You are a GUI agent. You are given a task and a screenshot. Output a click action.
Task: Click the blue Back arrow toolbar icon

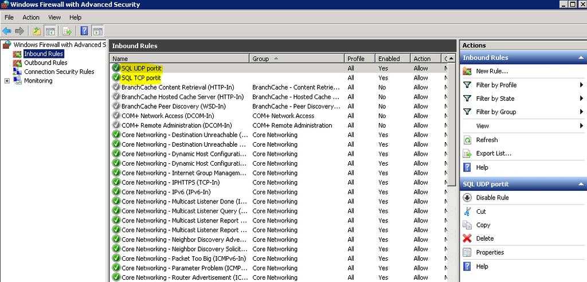[x=7, y=31]
